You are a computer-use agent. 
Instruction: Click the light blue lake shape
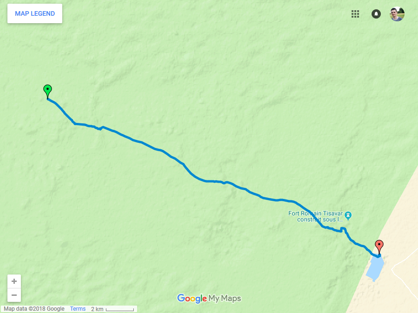375,268
